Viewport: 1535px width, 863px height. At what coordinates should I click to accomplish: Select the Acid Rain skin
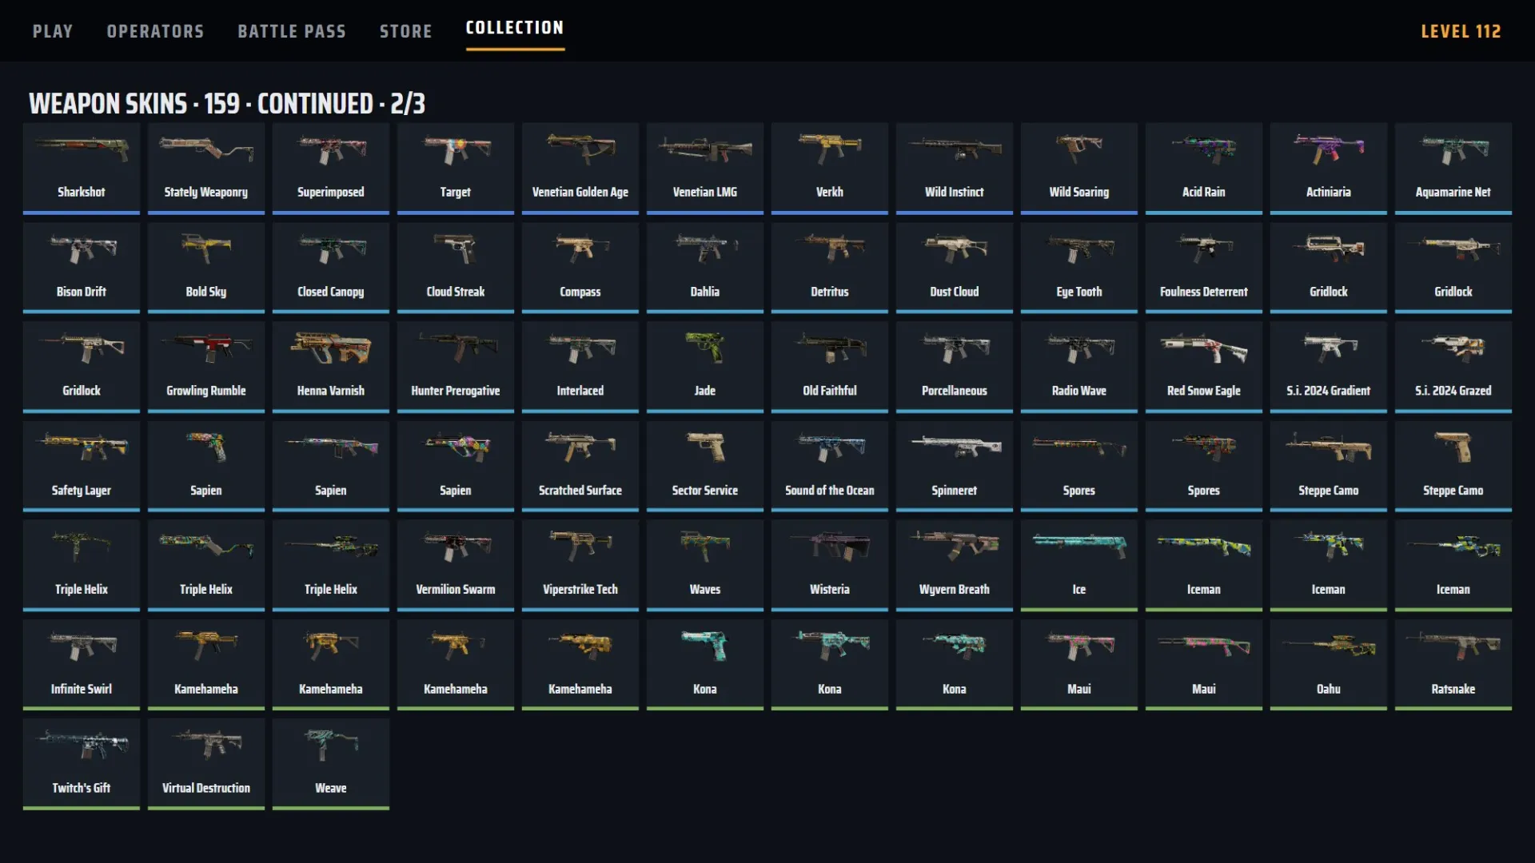pos(1203,168)
